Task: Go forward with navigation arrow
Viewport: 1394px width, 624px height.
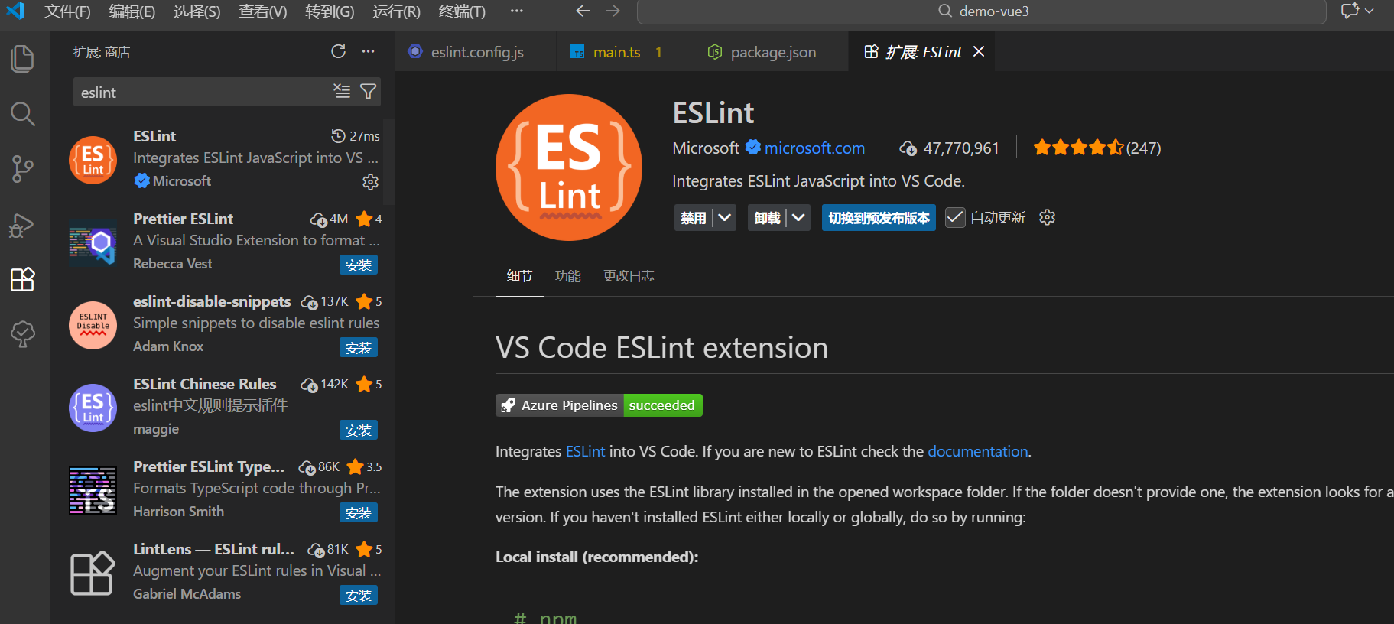Action: pos(613,11)
